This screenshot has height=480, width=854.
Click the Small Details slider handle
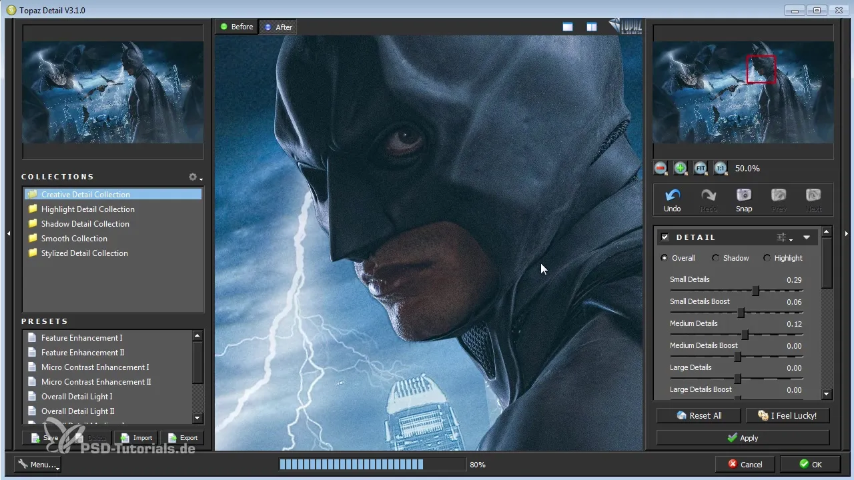point(756,291)
